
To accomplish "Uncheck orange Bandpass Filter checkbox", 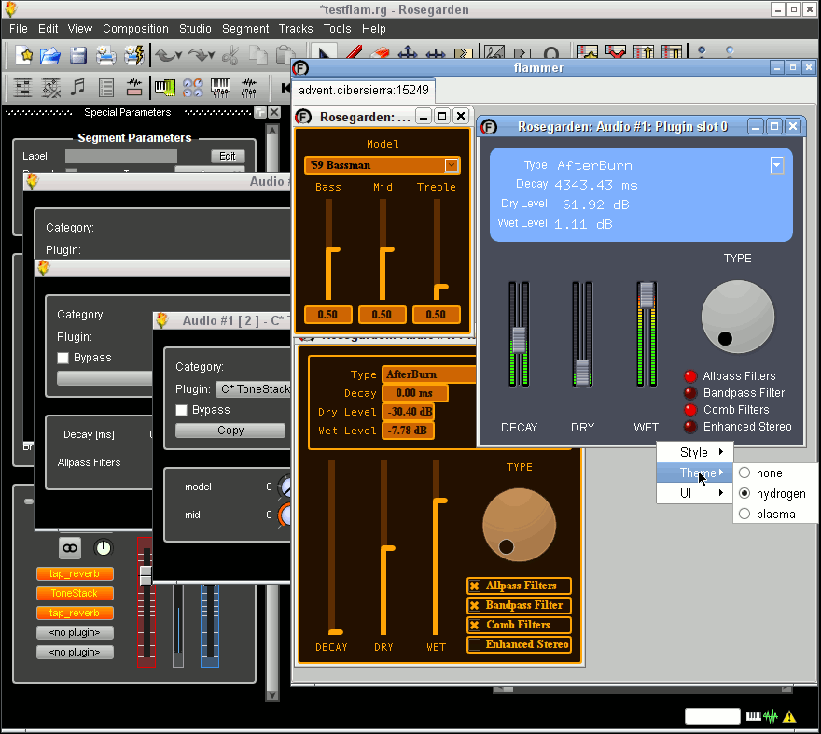I will click(x=474, y=606).
